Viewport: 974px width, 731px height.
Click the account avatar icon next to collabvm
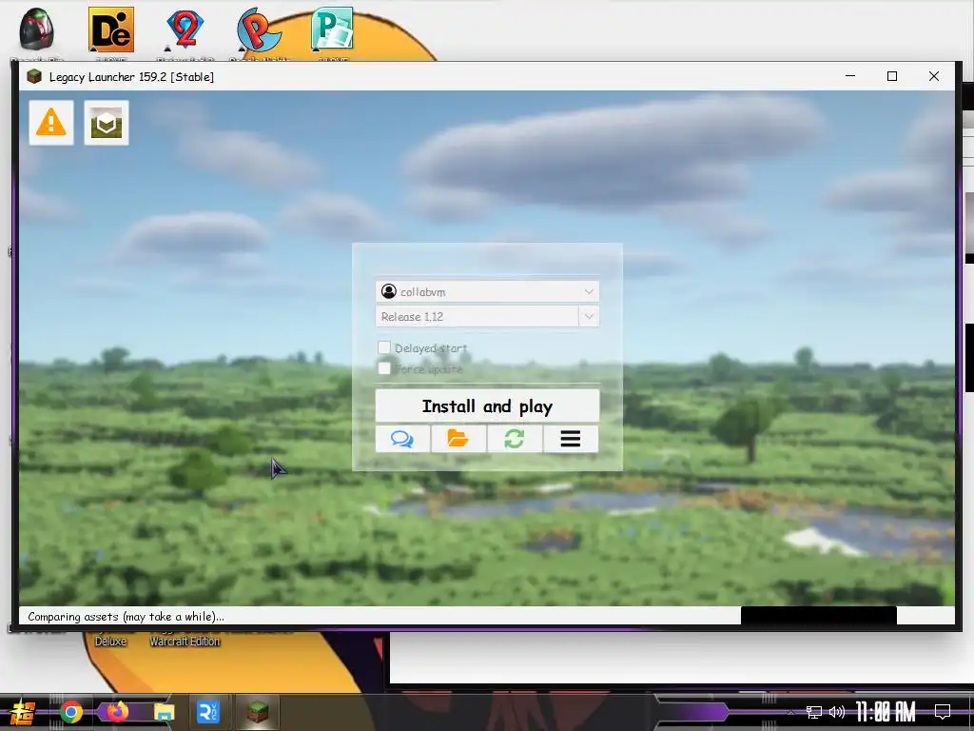[x=389, y=291]
